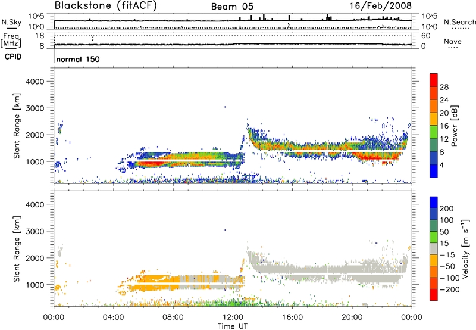Click the red top segment of power colorbar
476x330 pixels.
pyautogui.click(x=434, y=80)
